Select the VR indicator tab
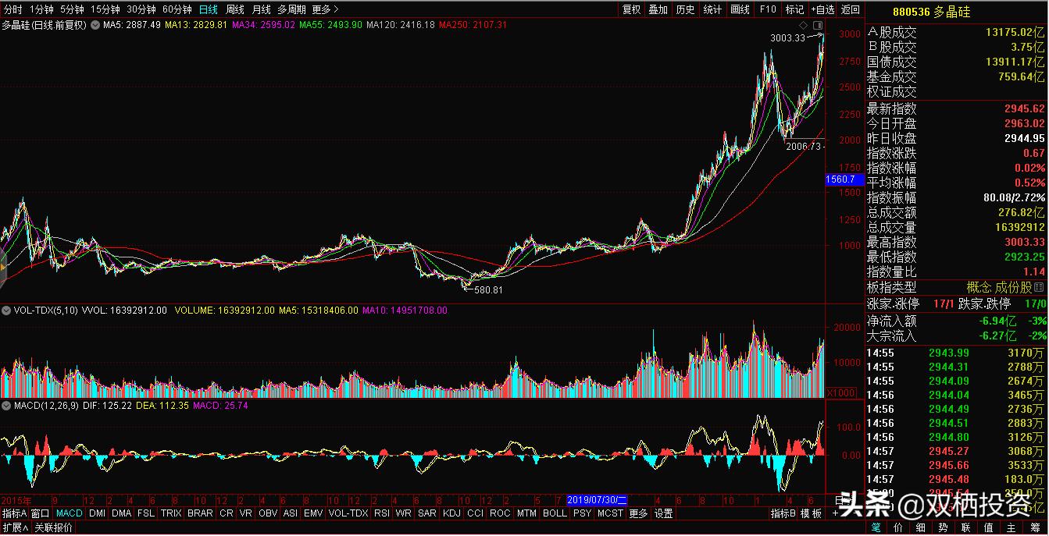 246,513
